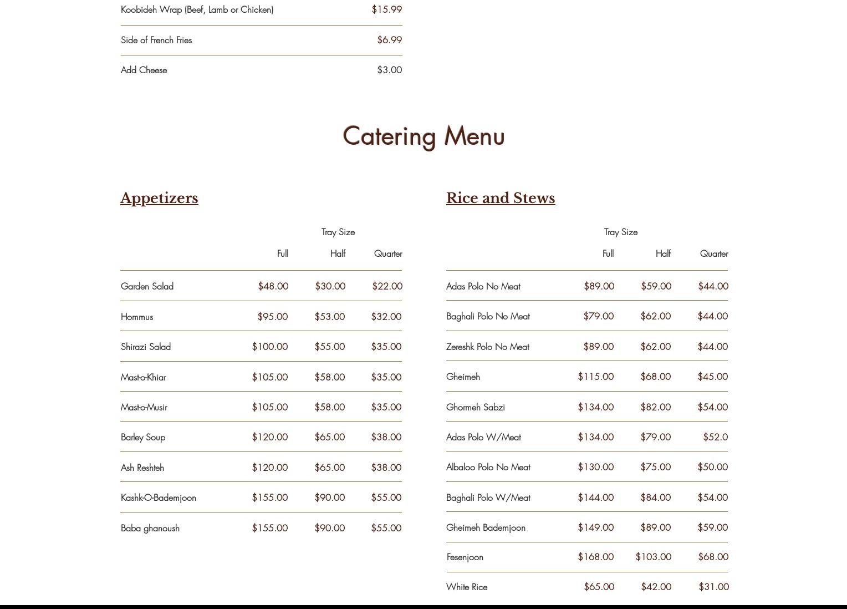Click the Full column header in Rice and Stews

tap(608, 253)
